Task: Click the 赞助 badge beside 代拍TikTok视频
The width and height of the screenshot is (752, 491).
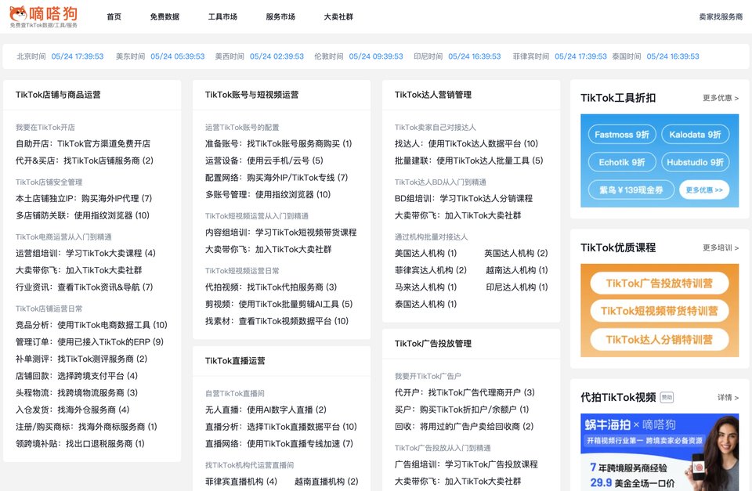Action: [667, 397]
